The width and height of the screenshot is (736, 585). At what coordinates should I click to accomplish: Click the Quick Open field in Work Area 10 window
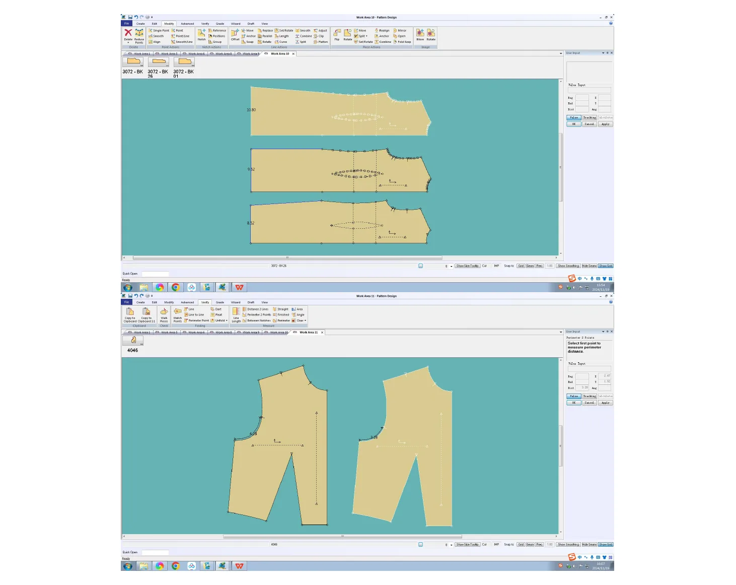coord(155,274)
